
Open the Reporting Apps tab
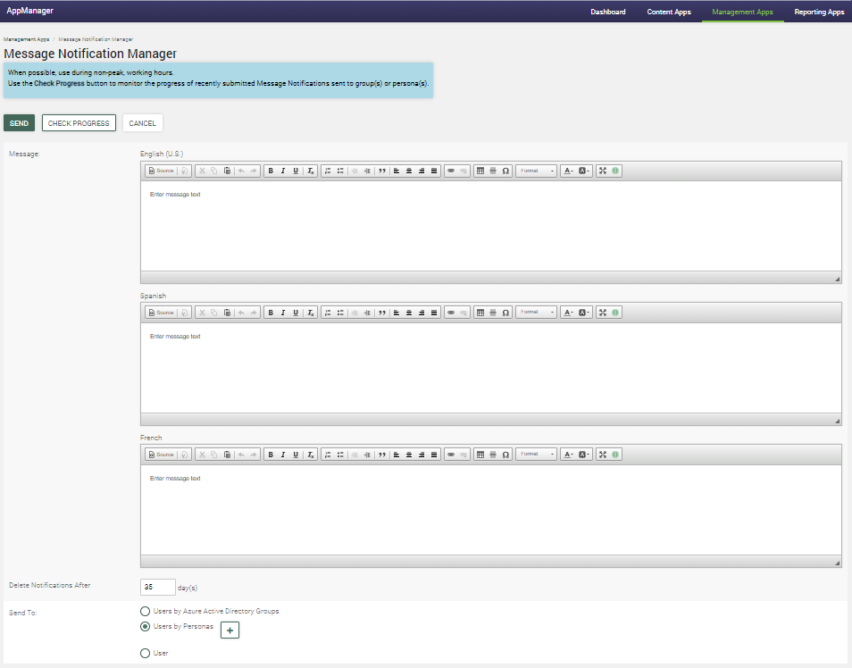(x=817, y=12)
